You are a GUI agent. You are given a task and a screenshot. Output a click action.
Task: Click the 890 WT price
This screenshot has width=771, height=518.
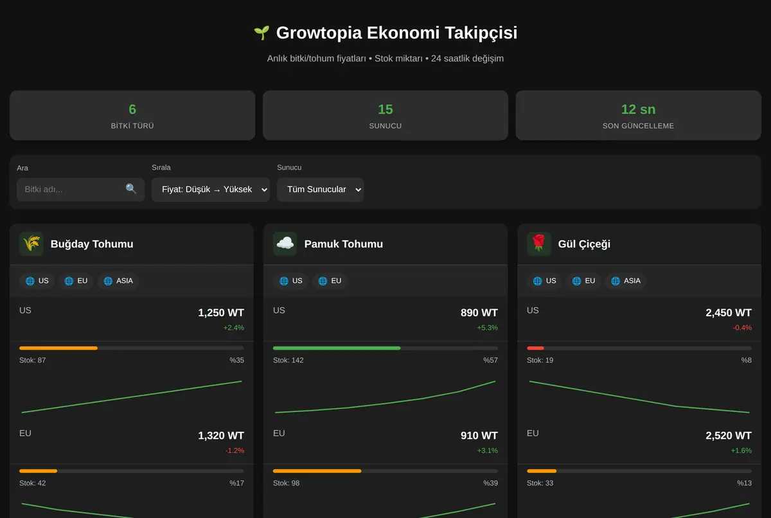479,313
